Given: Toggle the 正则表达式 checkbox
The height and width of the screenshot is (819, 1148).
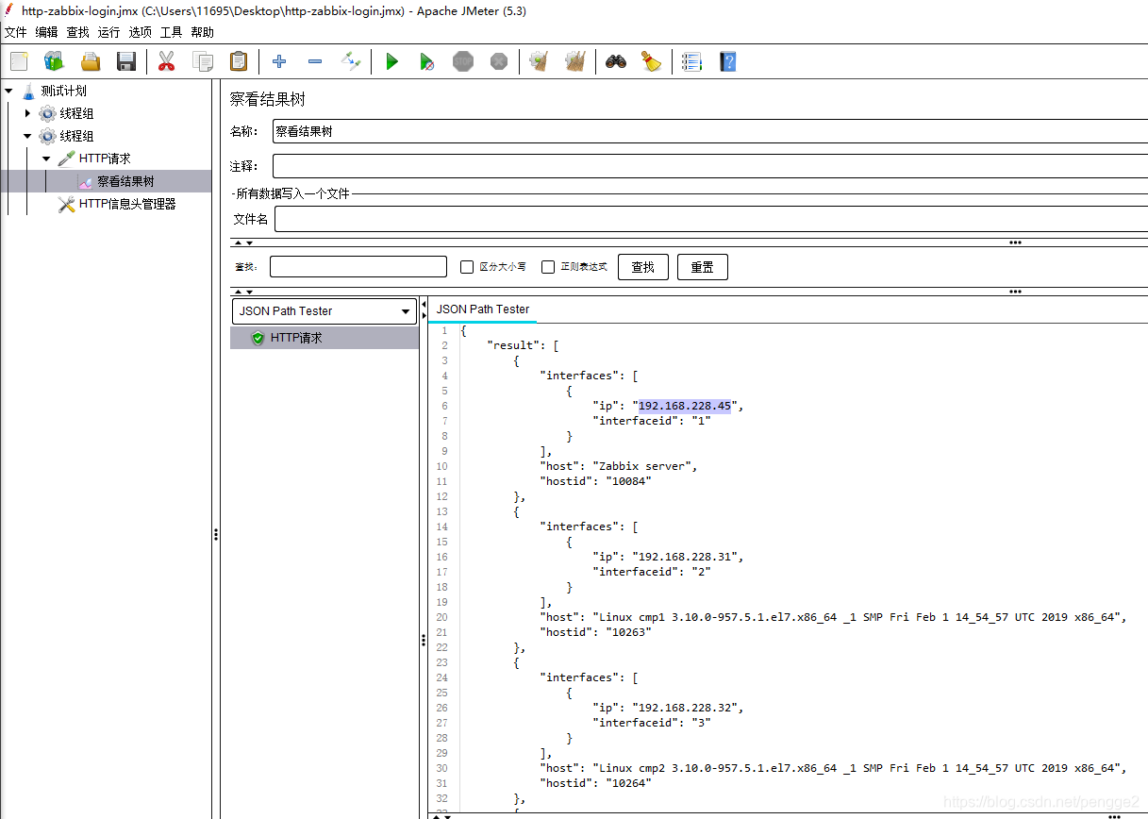Looking at the screenshot, I should pyautogui.click(x=548, y=267).
